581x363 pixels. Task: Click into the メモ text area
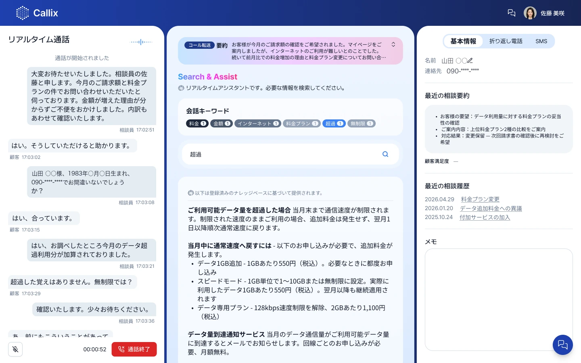click(x=499, y=300)
